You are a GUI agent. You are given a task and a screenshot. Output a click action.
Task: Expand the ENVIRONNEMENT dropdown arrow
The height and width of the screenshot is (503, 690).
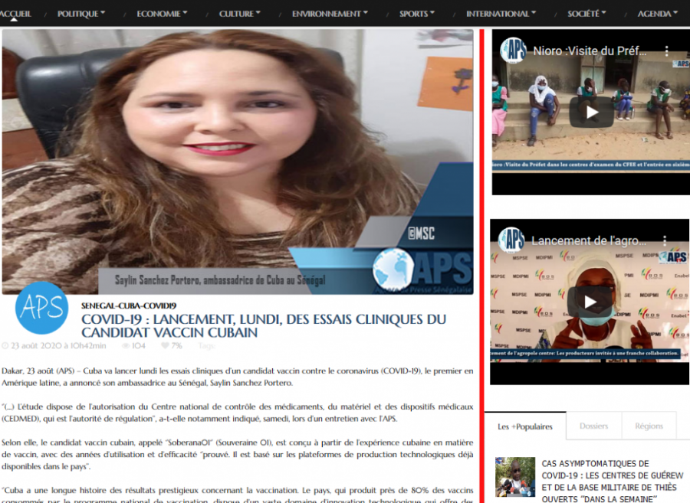365,13
